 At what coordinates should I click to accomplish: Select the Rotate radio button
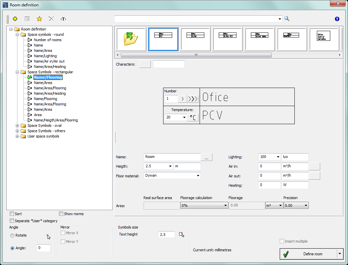pos(13,236)
